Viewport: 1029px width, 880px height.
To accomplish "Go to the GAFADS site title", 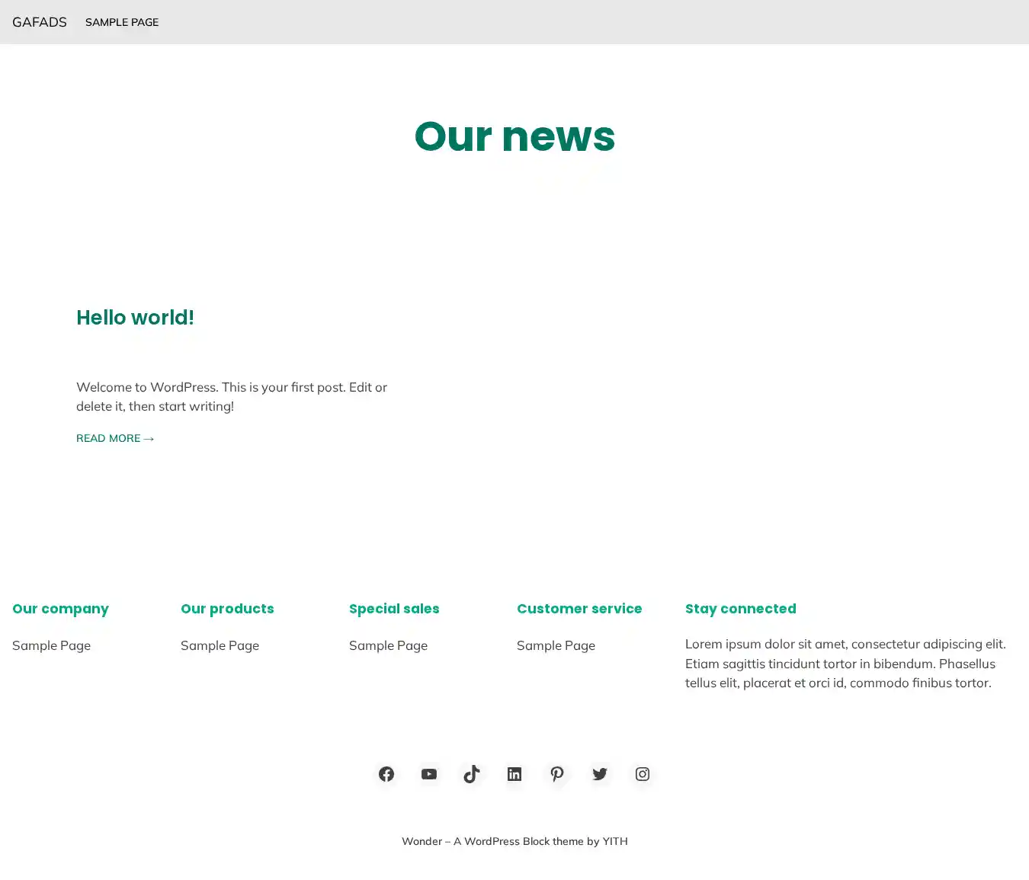I will (x=40, y=22).
